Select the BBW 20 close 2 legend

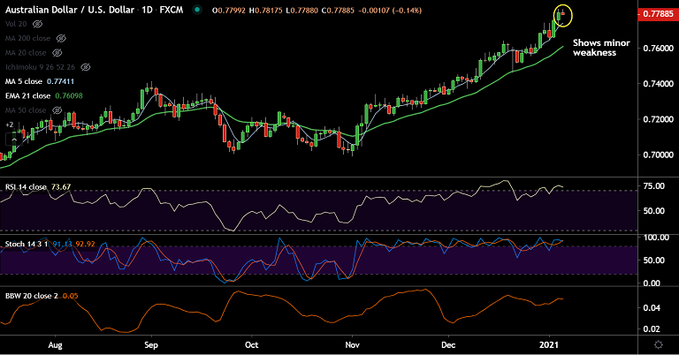tap(32, 296)
